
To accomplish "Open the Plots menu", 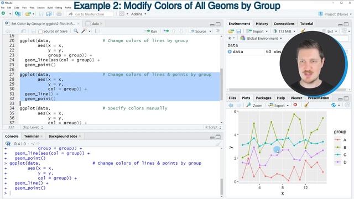I will point(32,8).
